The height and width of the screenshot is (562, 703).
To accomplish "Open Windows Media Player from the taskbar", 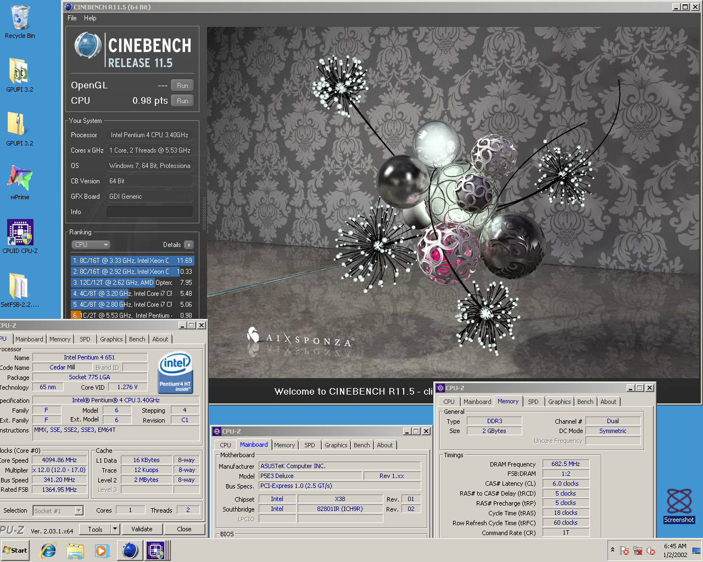I will point(102,550).
